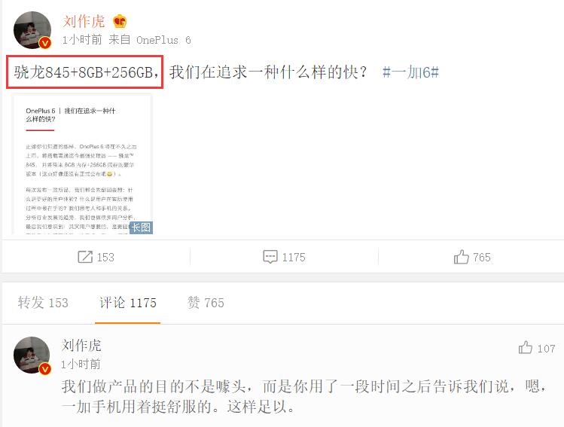
Task: Like the comment with 107 likes
Action: 525,347
